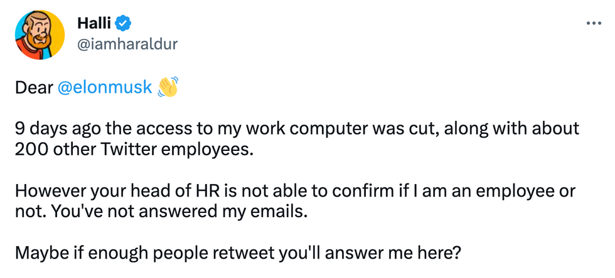
Task: Click the waving hand emoji
Action: pos(168,86)
